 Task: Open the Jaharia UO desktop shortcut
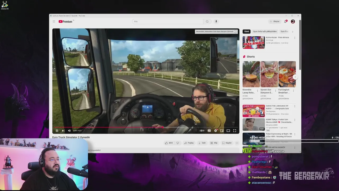[x=5, y=5]
